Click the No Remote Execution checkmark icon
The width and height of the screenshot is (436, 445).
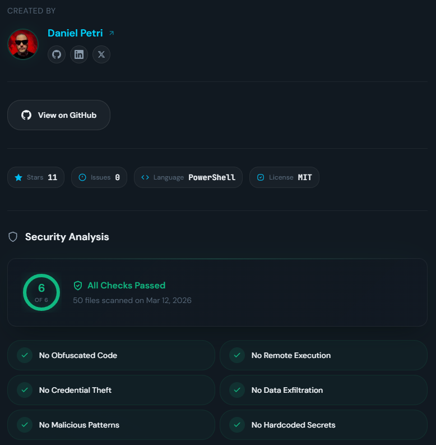[237, 355]
